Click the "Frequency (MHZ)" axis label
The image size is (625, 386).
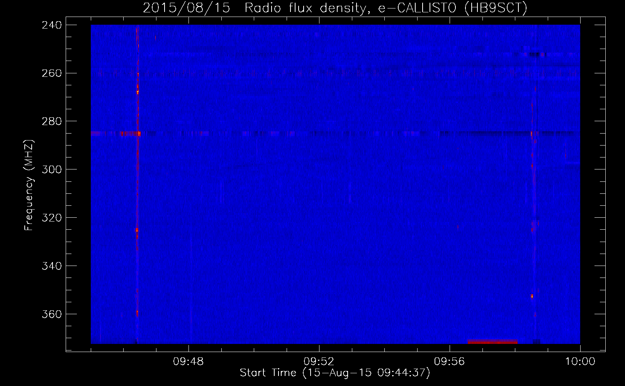click(29, 185)
